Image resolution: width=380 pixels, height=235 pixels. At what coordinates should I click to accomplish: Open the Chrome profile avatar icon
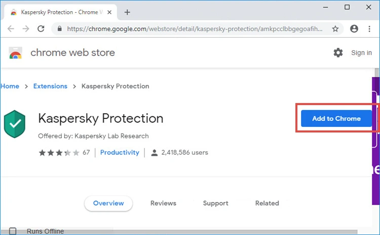354,28
